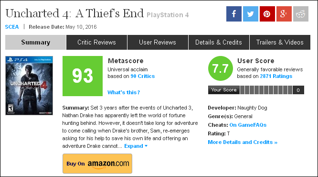This screenshot has width=318, height=177.
Task: Open the On GameFAQs cheats link
Action: (x=248, y=125)
